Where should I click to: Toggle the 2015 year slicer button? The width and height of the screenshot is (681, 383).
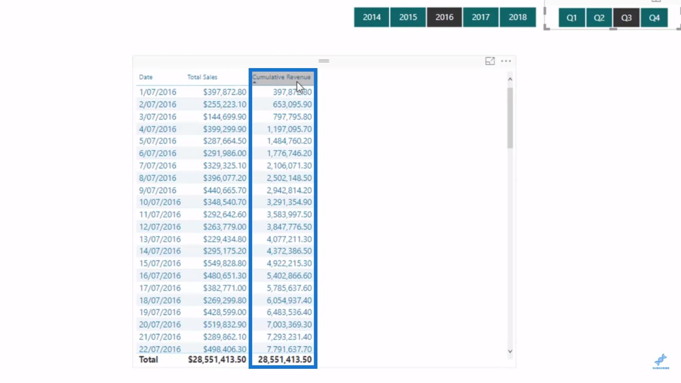(x=408, y=17)
